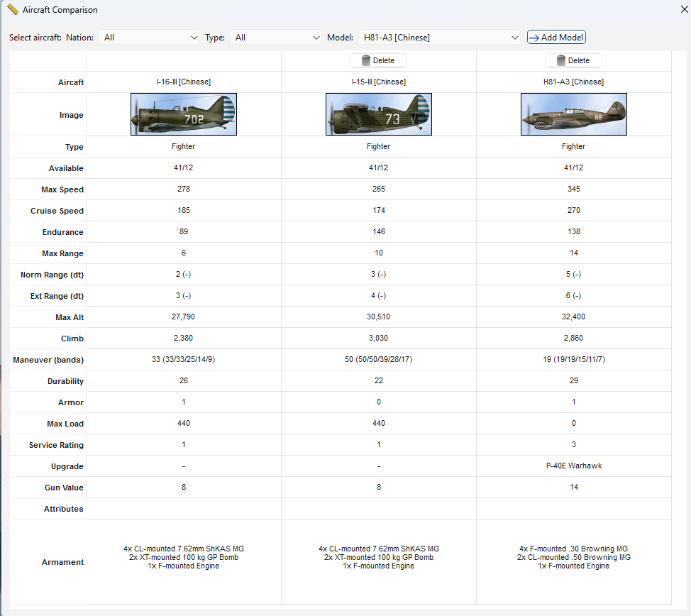The width and height of the screenshot is (691, 616).
Task: Click the Add Model button
Action: coord(556,38)
